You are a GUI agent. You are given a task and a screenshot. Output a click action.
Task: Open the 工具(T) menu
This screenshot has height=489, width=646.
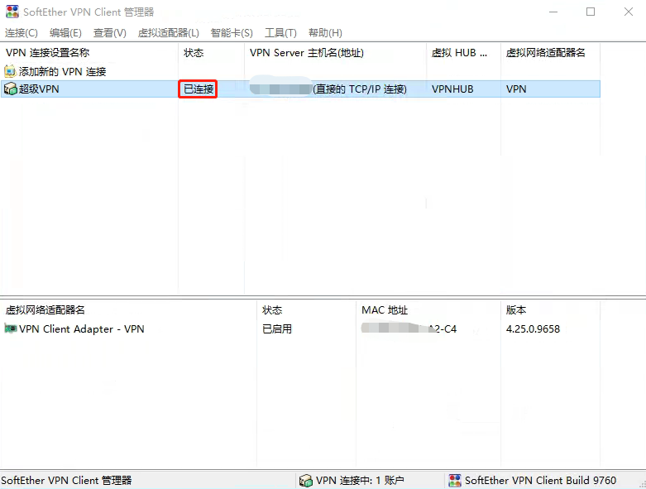(280, 33)
